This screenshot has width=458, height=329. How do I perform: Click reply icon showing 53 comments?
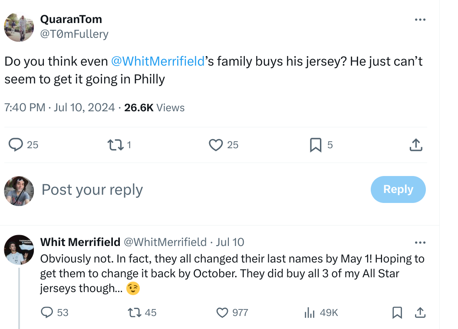pos(47,312)
